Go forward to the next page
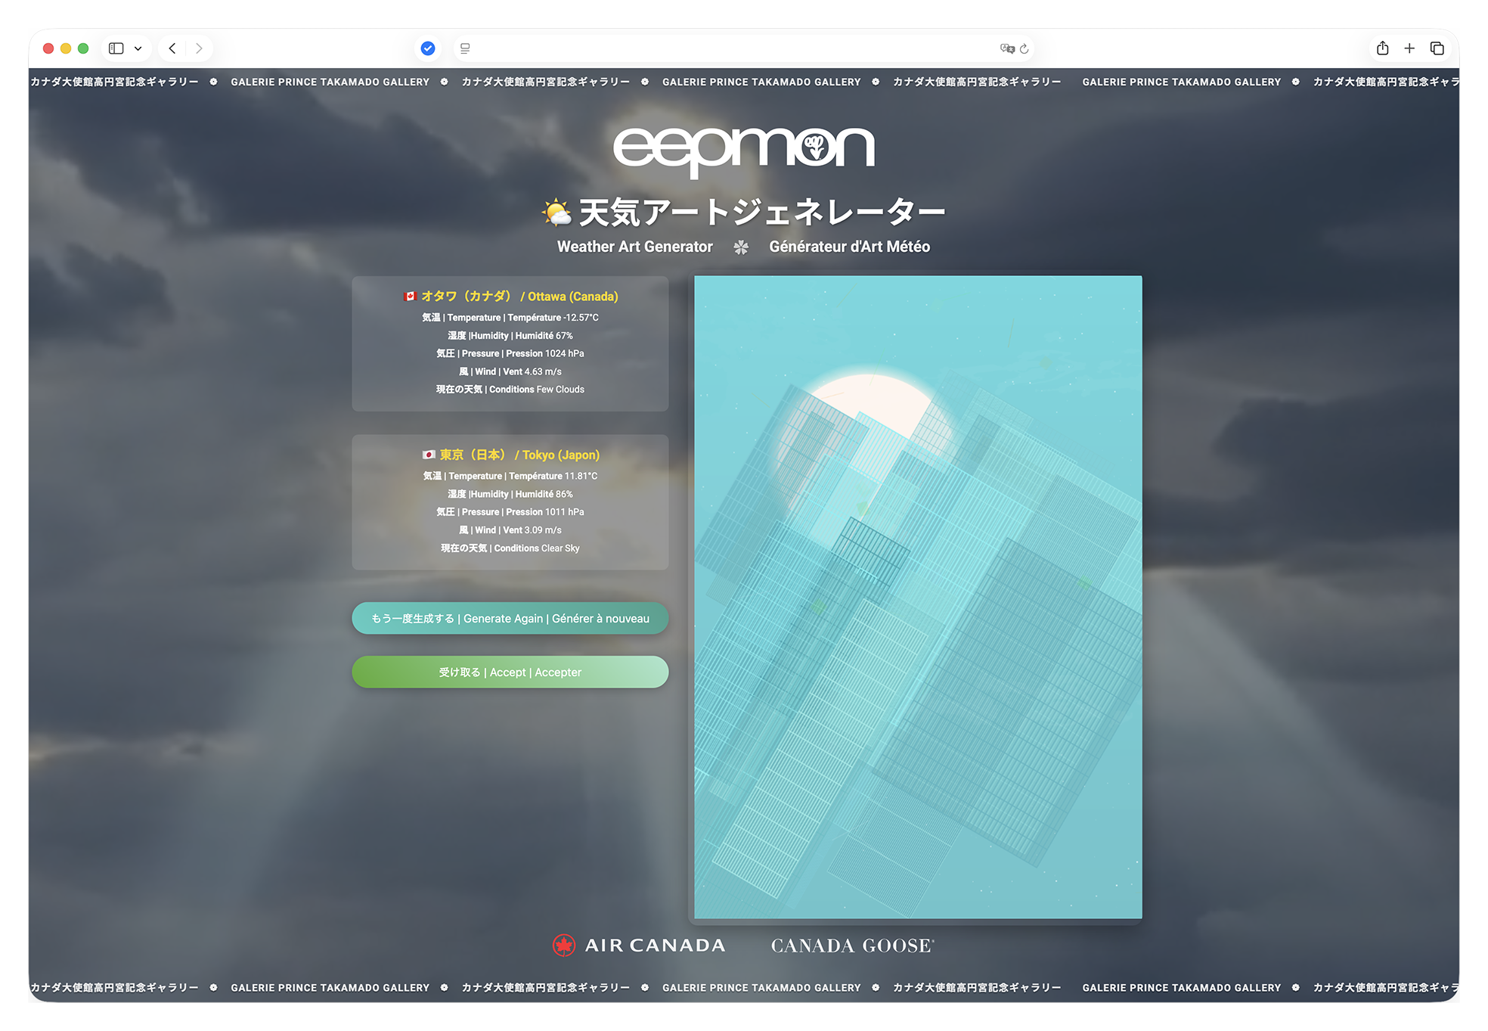Image resolution: width=1488 pixels, height=1031 pixels. click(x=199, y=48)
